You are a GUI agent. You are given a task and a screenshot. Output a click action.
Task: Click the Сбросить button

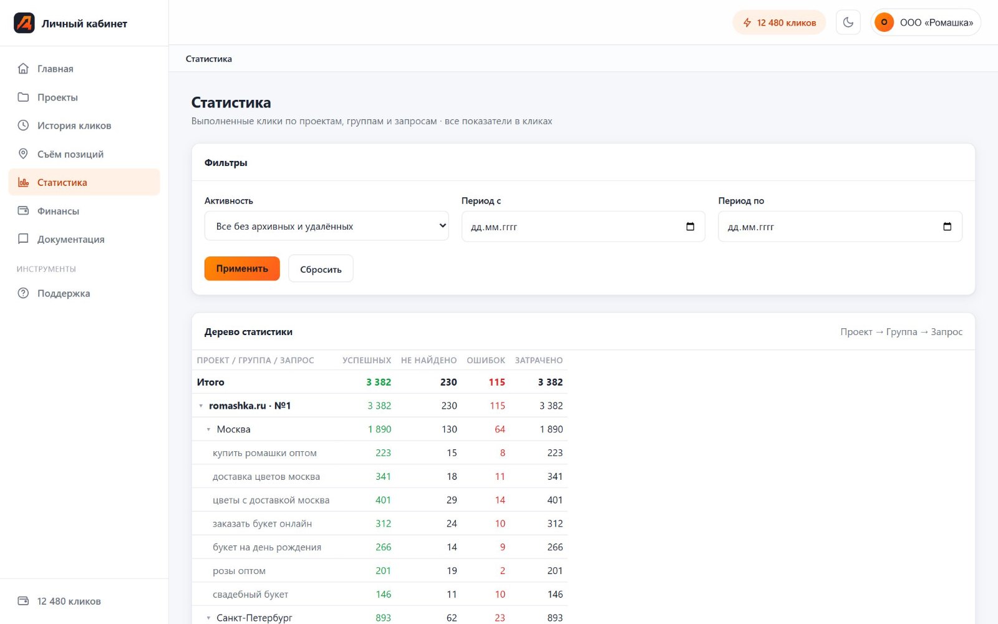click(321, 269)
